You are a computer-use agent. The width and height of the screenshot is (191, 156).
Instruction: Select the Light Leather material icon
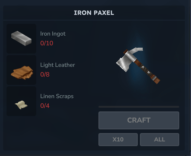coord(22,73)
